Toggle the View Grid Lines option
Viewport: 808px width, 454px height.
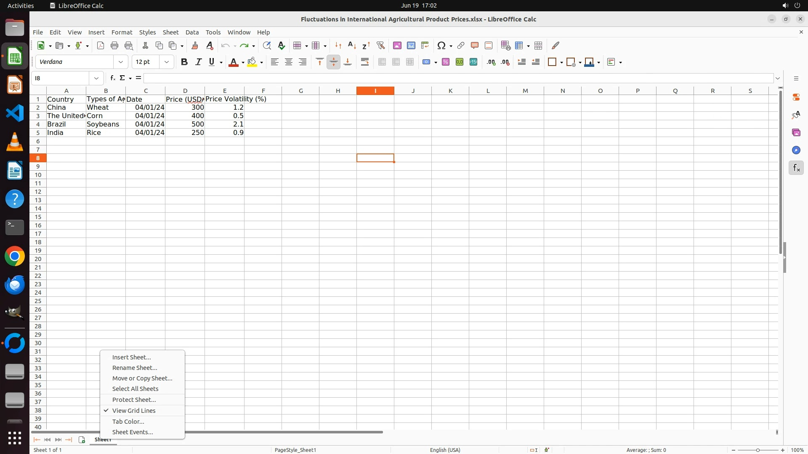coord(134,411)
